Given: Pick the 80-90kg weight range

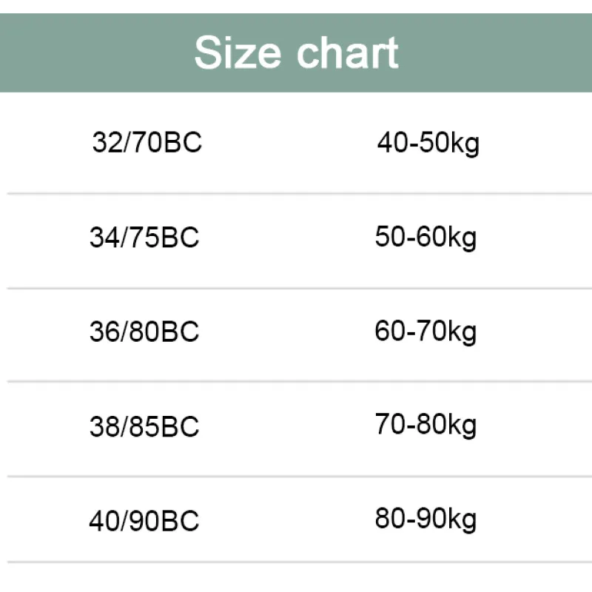Looking at the screenshot, I should [x=425, y=519].
